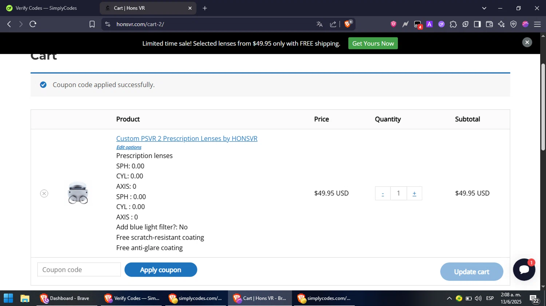Open the Windows Start menu

8,298
